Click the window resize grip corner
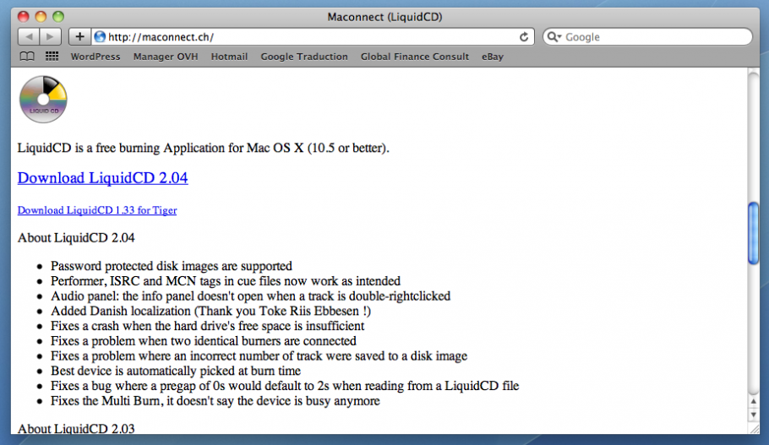 [754, 428]
